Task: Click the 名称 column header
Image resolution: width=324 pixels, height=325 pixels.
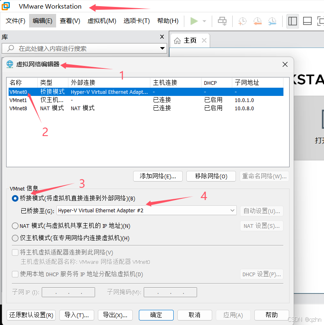Action: 22,82
